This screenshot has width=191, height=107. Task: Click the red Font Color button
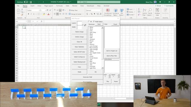click(x=48, y=14)
